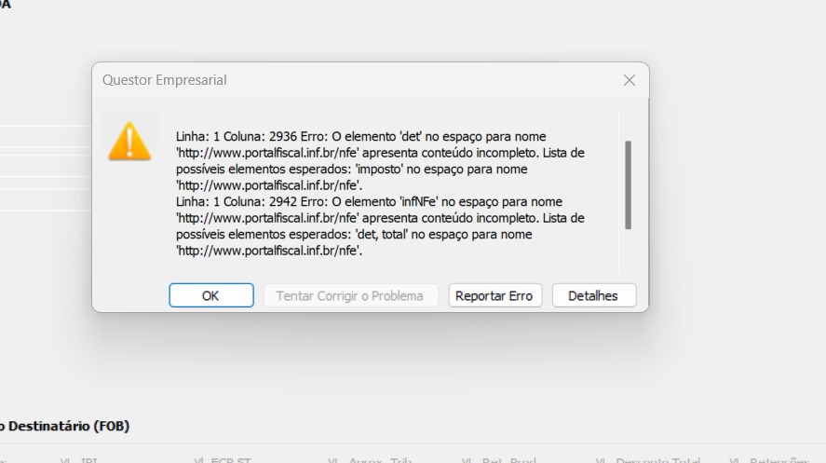
Task: Click the Reportar Erro button
Action: pos(494,295)
